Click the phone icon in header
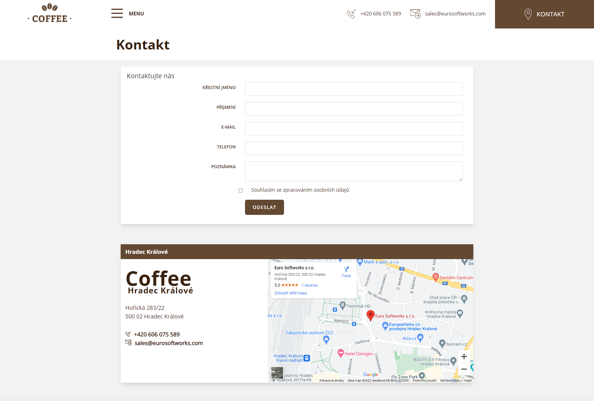Viewport: 594px width, 401px height. coord(351,14)
